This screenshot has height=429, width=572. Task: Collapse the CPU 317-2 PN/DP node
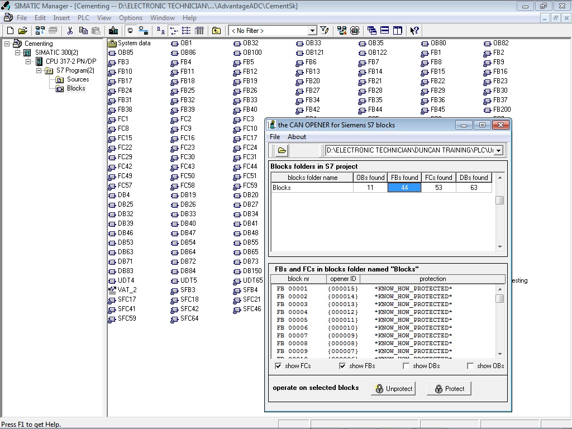tap(28, 61)
